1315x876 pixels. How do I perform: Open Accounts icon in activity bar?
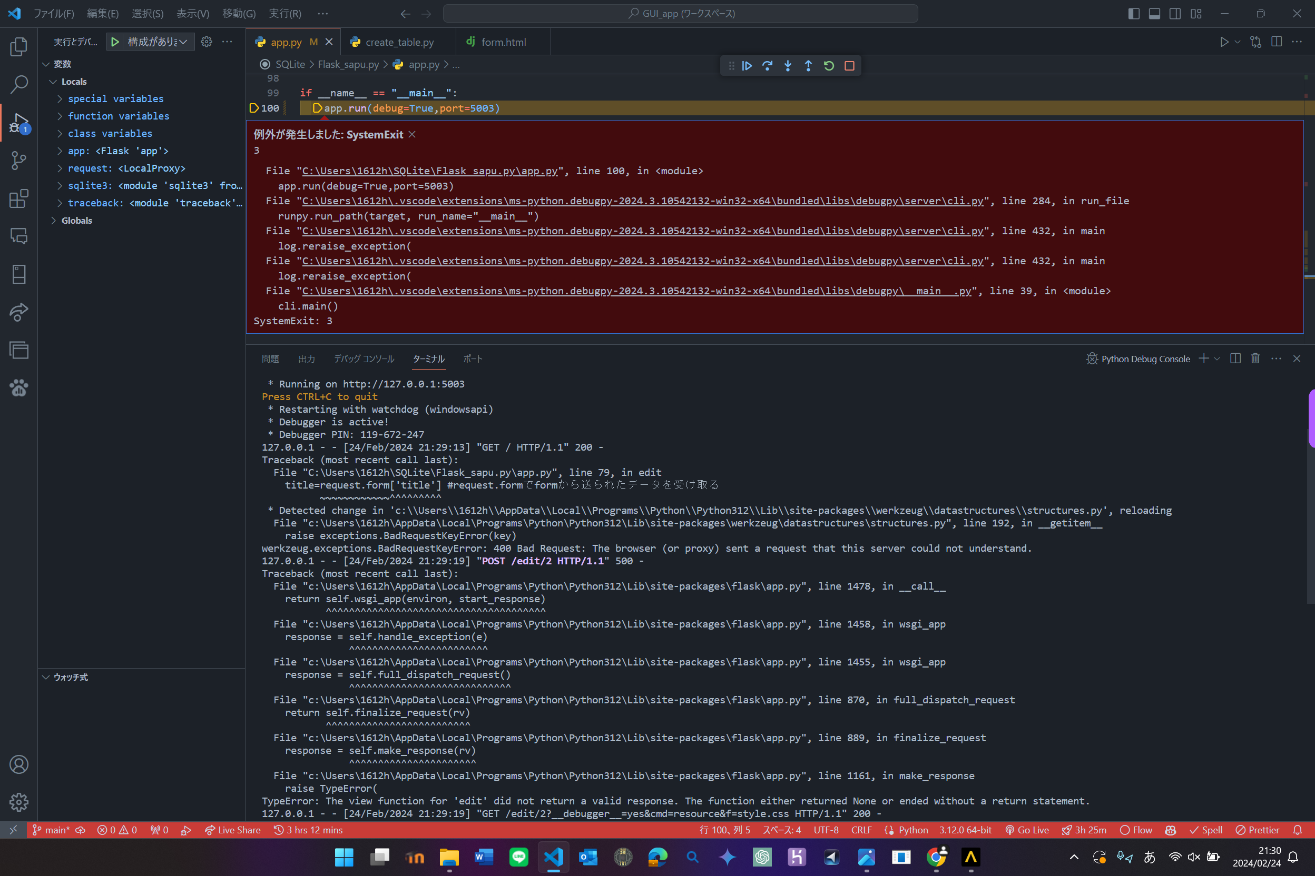(18, 764)
